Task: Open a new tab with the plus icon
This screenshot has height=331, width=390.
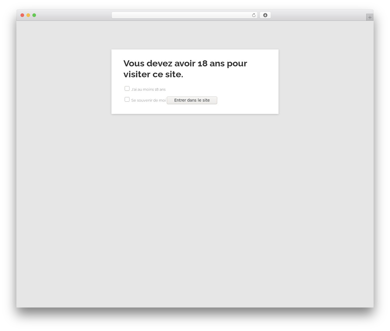Action: pyautogui.click(x=370, y=17)
